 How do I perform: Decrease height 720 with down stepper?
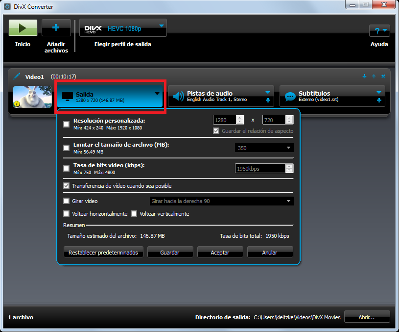(289, 122)
